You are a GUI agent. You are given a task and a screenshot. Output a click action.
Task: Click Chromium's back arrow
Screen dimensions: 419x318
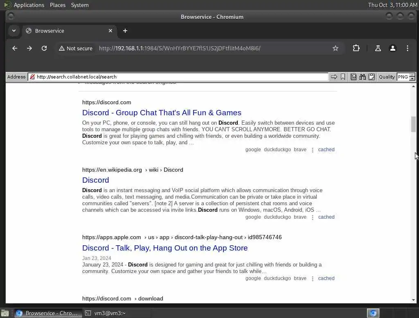click(x=15, y=48)
